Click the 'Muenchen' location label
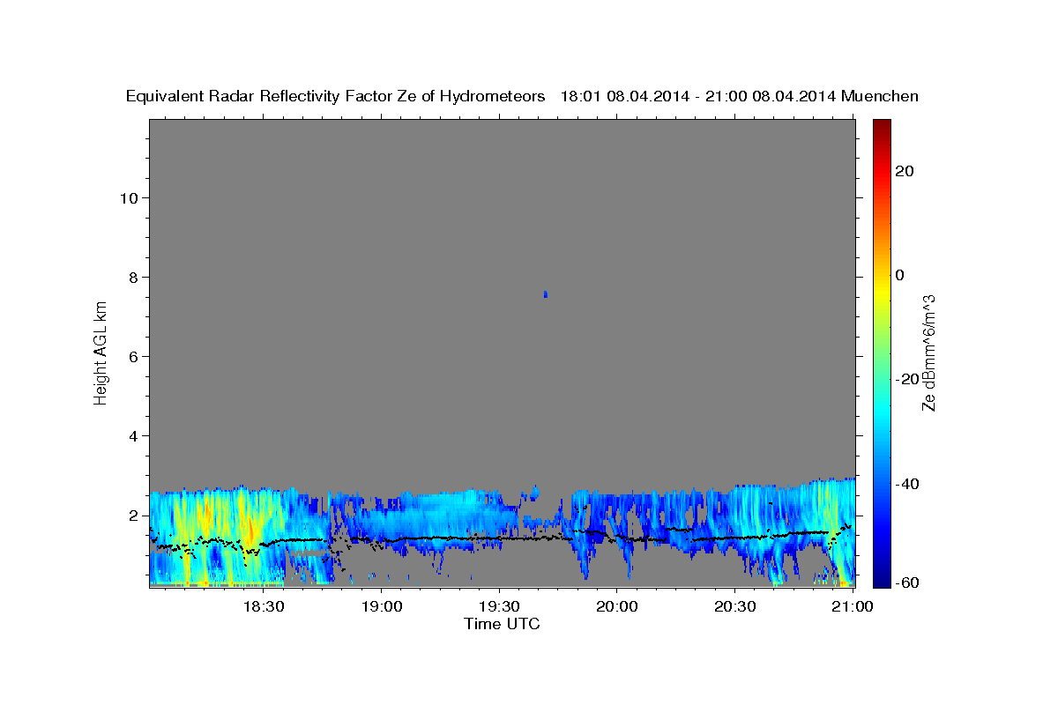This screenshot has width=1058, height=705. pyautogui.click(x=880, y=96)
